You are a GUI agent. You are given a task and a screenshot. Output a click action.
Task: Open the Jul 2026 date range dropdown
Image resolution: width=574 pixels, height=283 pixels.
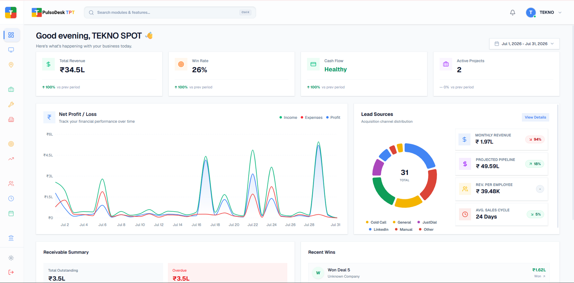524,44
